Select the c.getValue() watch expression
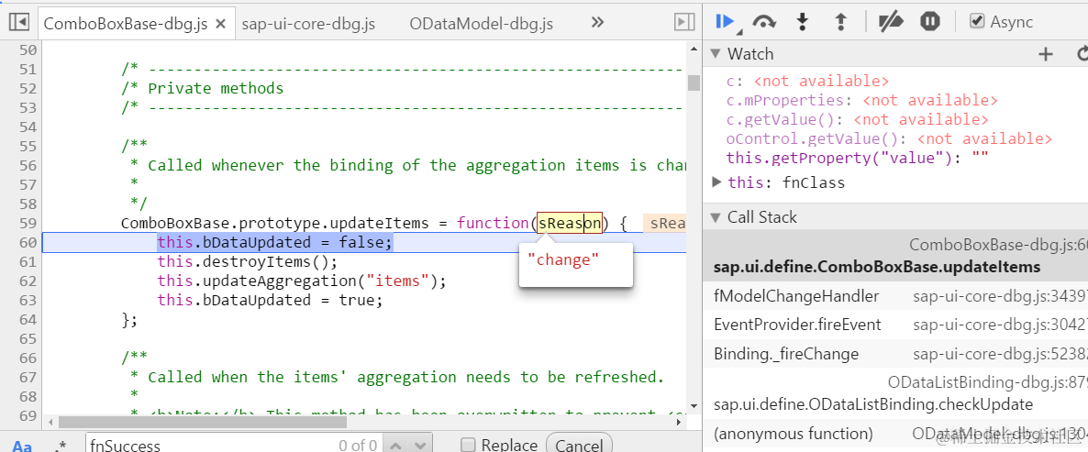 point(857,120)
